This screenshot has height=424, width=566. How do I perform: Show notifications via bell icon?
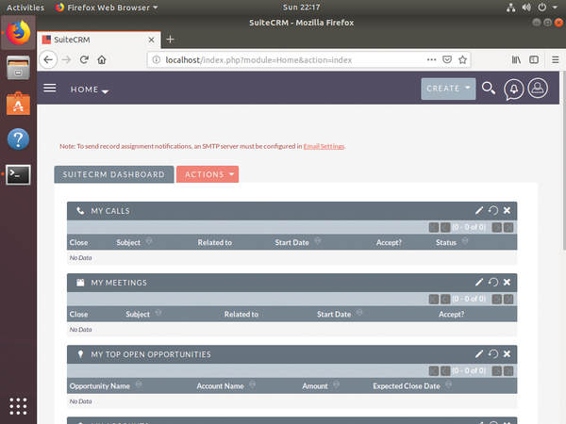pos(514,90)
